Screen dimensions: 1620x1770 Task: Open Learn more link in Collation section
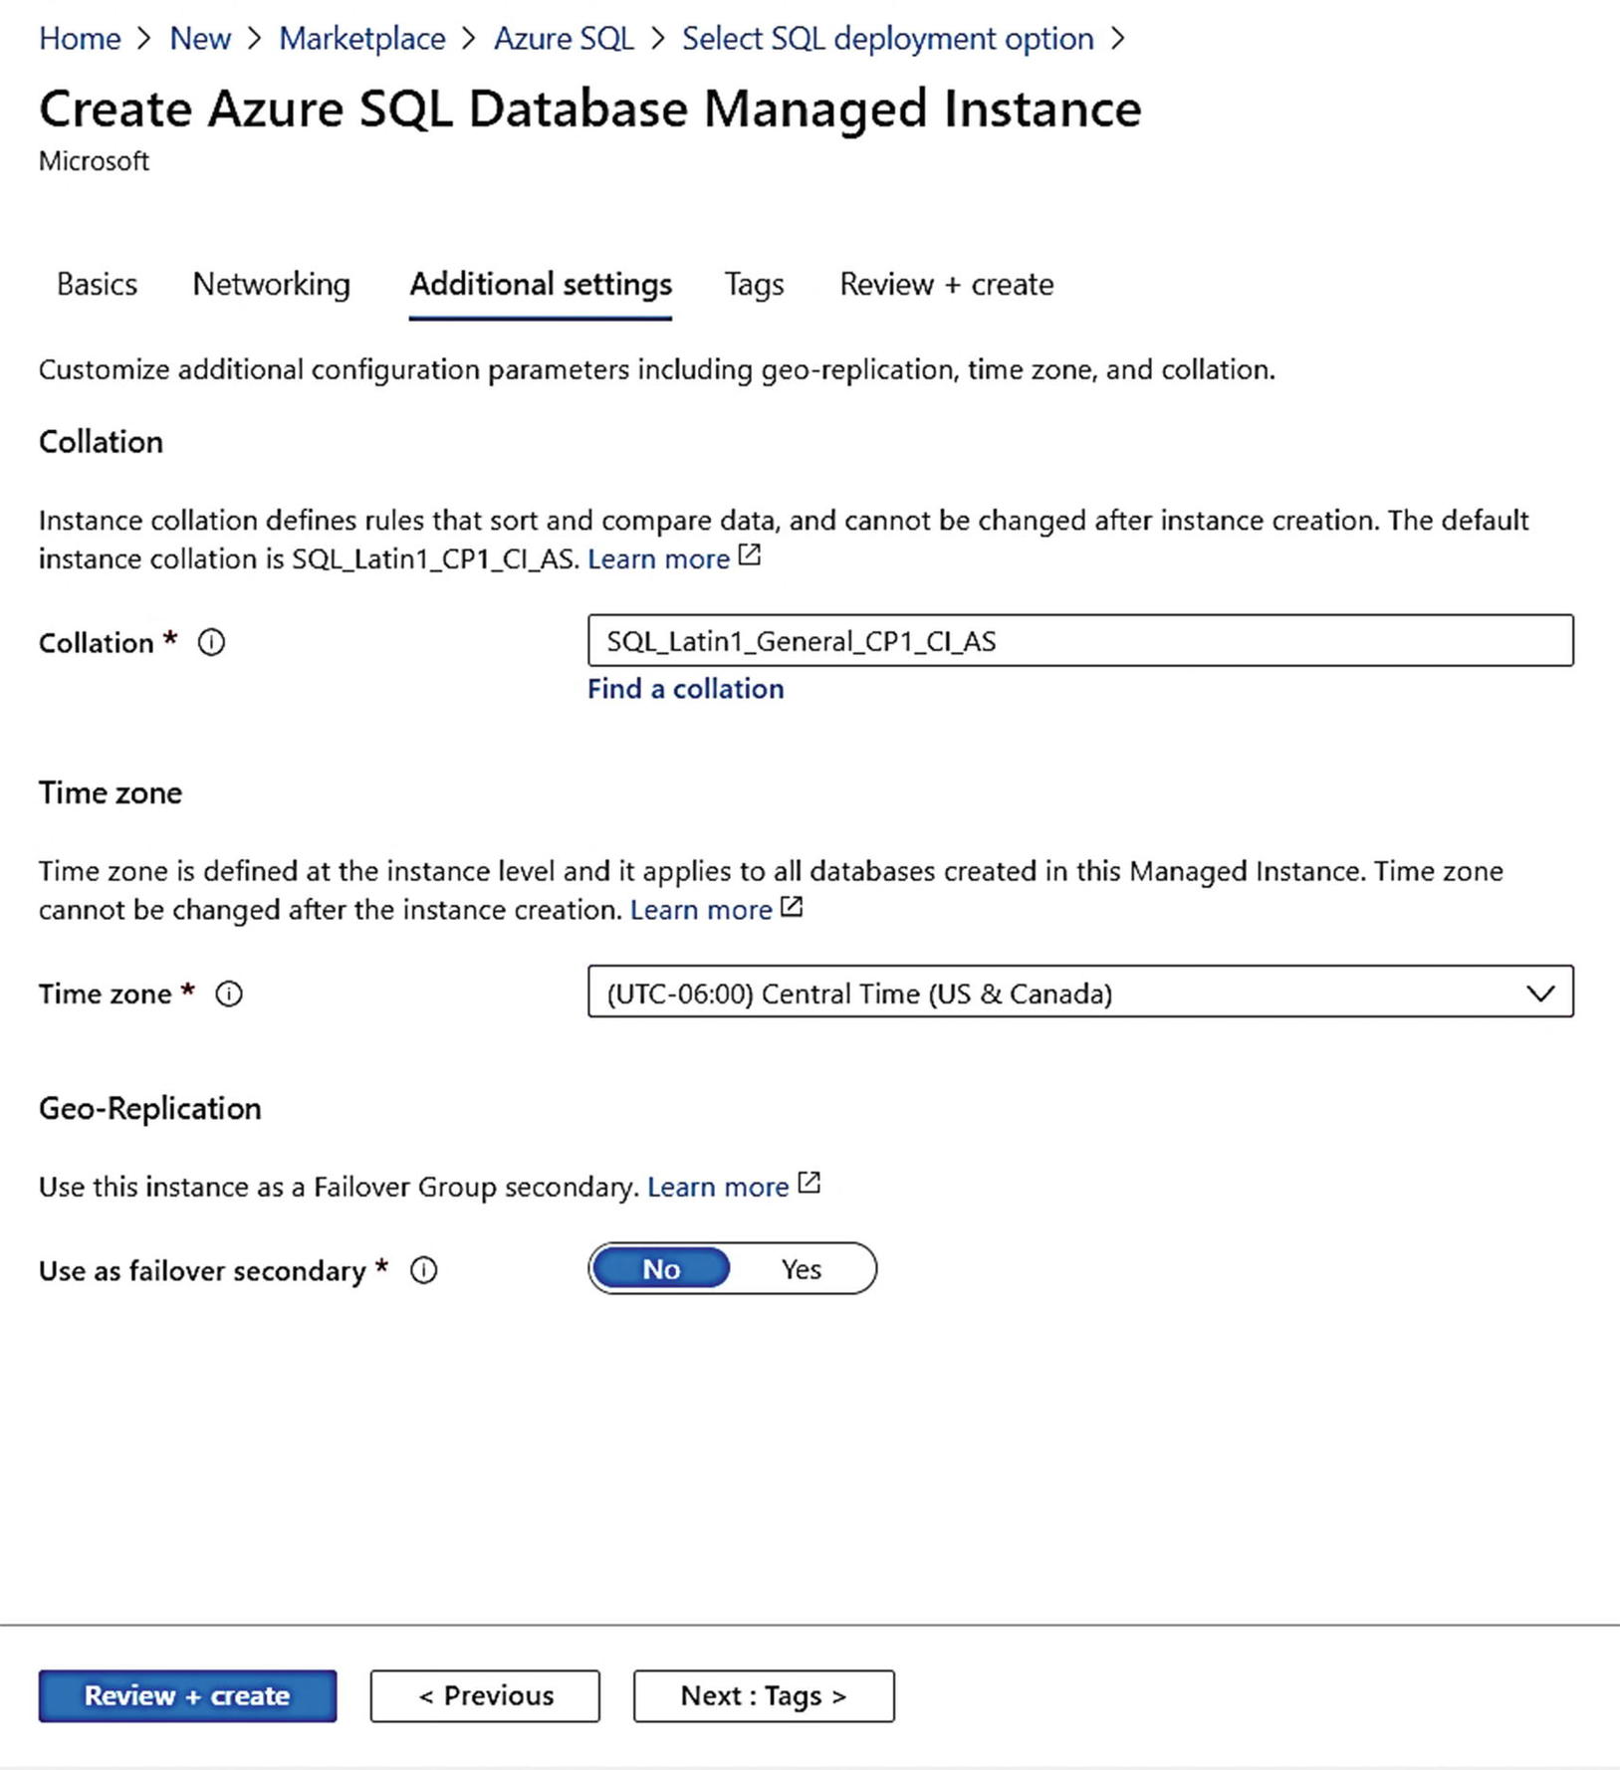coord(658,559)
